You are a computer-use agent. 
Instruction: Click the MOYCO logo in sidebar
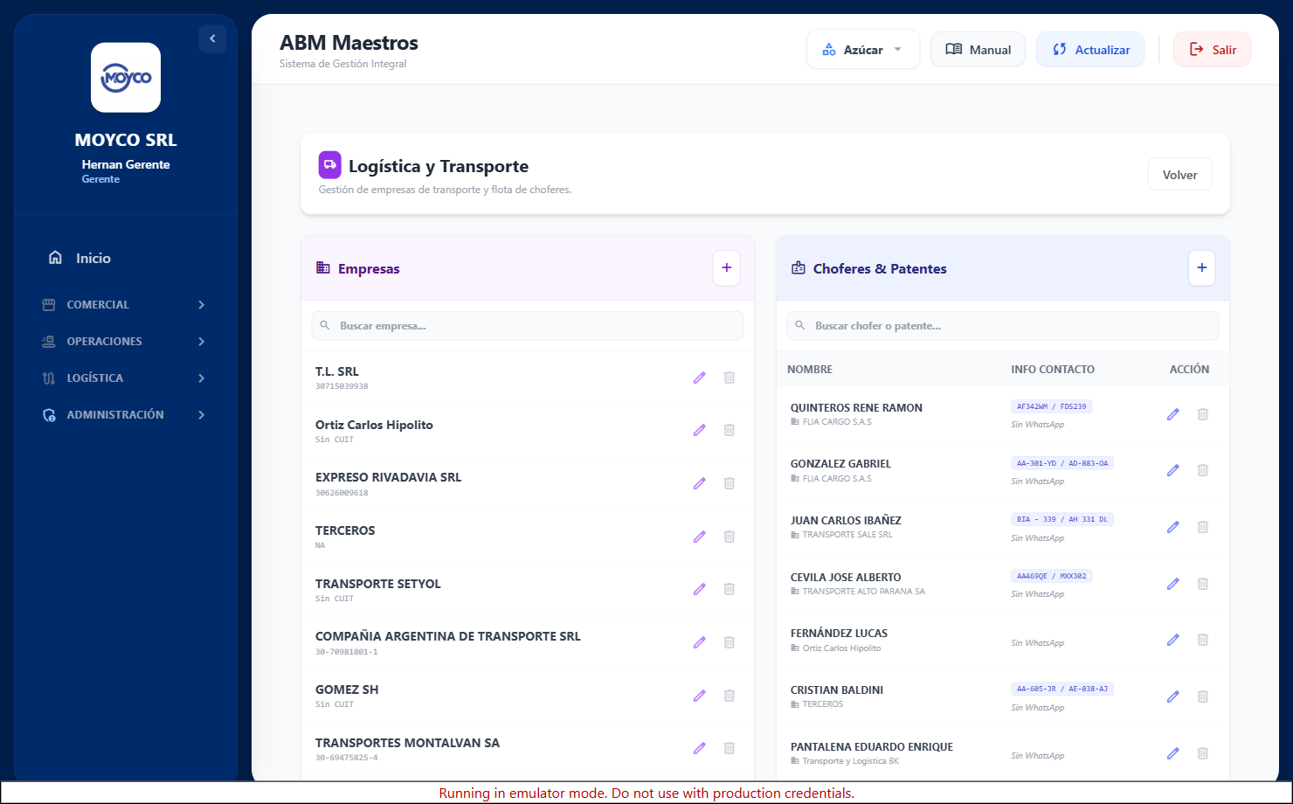(126, 78)
